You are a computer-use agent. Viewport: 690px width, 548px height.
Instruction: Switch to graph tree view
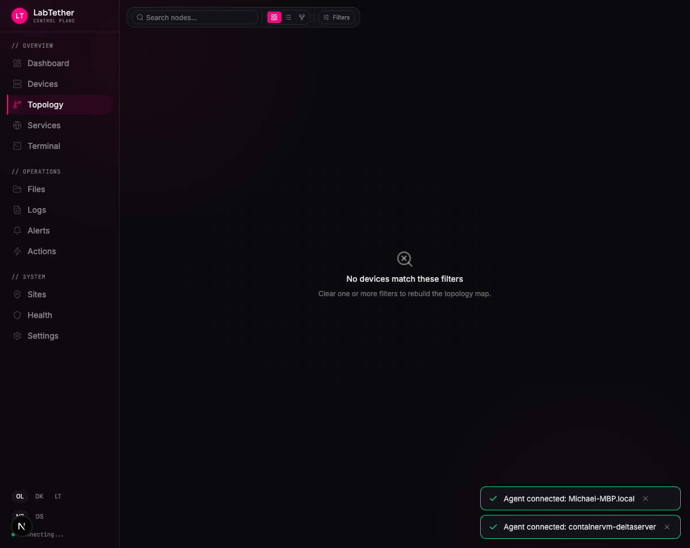[302, 17]
